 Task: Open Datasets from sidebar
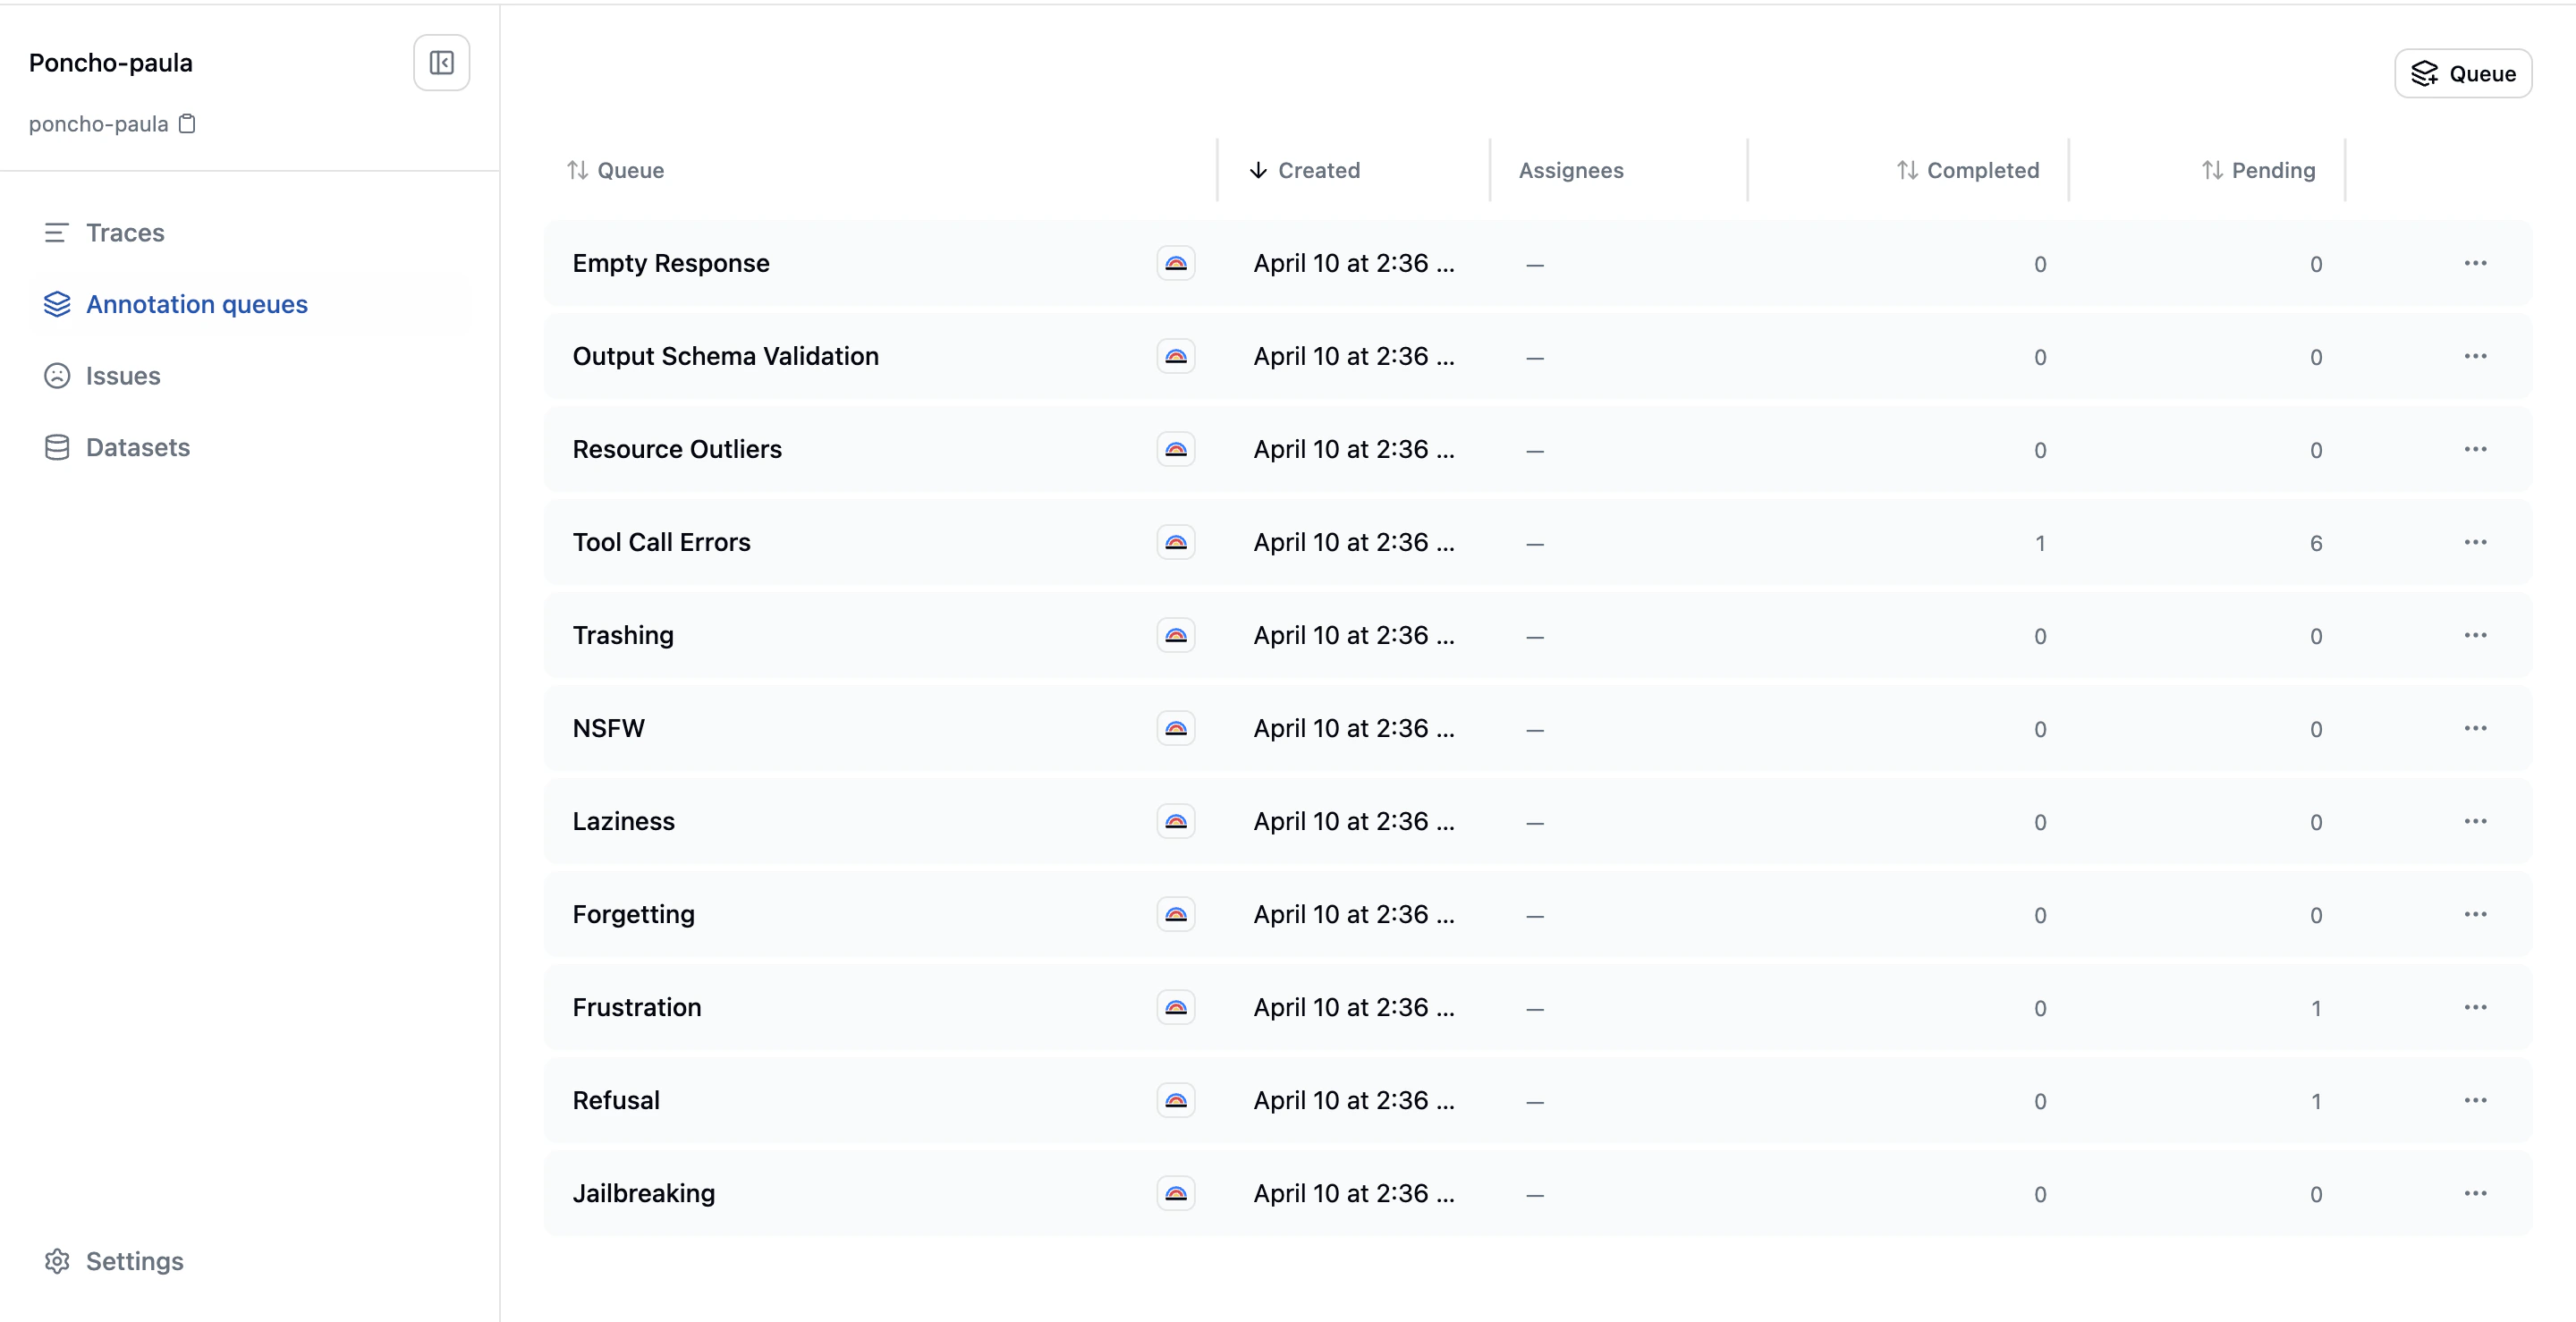tap(137, 447)
